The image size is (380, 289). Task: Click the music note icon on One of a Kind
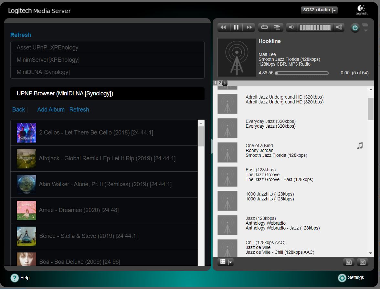pos(360,146)
